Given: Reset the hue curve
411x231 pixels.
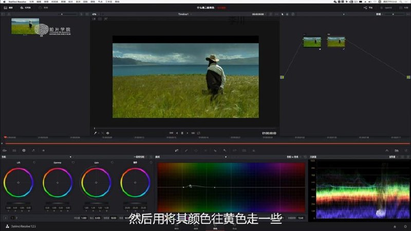Looking at the screenshot, I should pos(305,157).
